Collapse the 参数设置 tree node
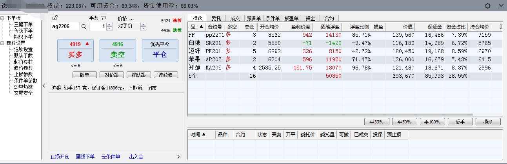Image resolution: width=507 pixels, height=164 pixels. [x=3, y=43]
